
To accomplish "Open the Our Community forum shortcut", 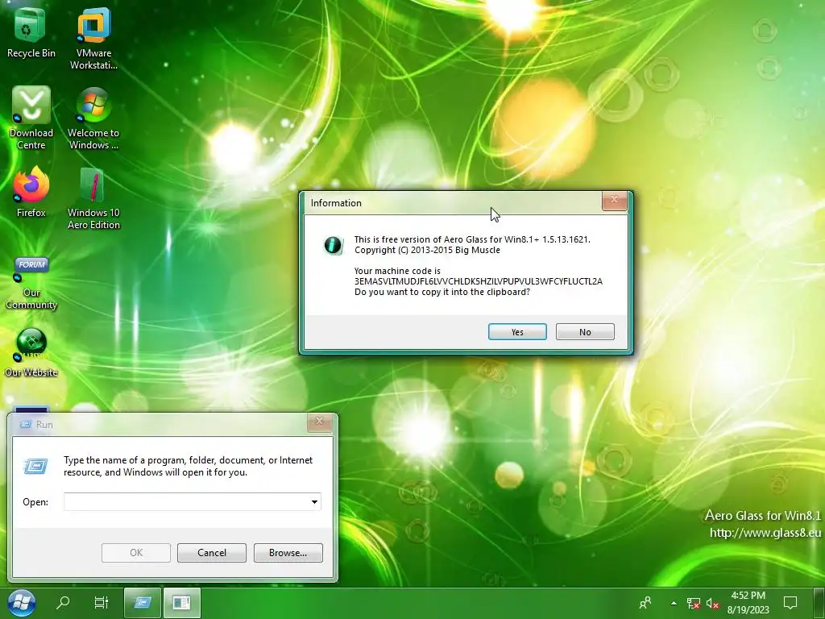I will pyautogui.click(x=31, y=283).
